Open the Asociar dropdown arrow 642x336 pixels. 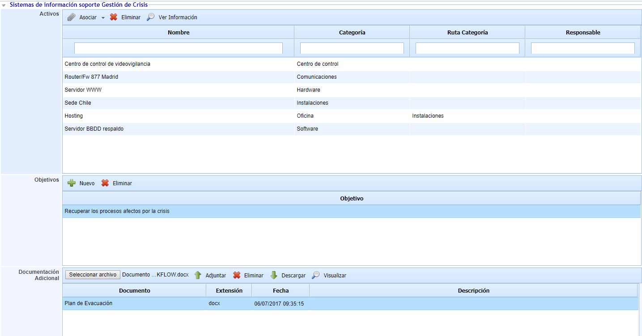[103, 18]
